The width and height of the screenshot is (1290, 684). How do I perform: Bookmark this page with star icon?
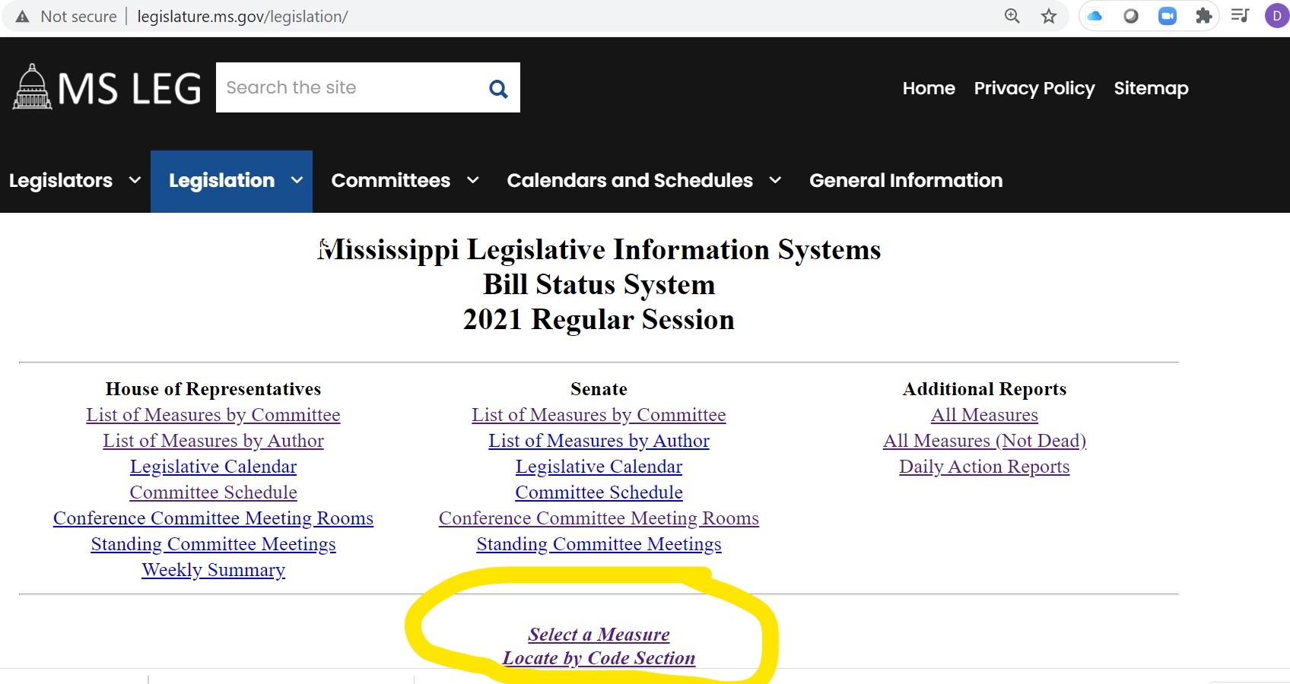[1049, 16]
